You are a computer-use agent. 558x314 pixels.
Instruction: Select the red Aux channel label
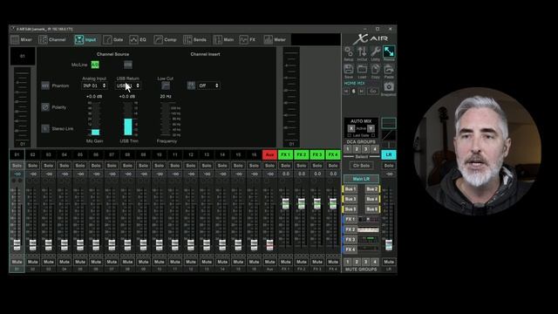pyautogui.click(x=269, y=154)
